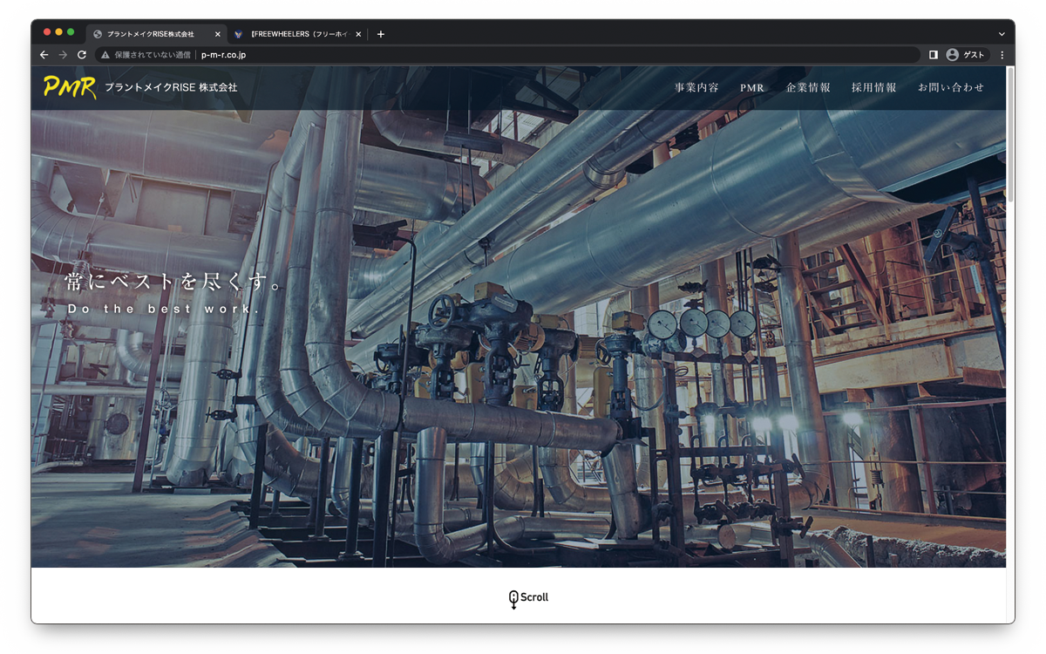Viewport: 1046px width, 654px height.
Task: Close the プラントメイクRISE tab
Action: (218, 34)
